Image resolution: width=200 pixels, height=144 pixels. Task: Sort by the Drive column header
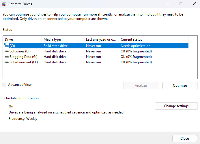[22, 39]
